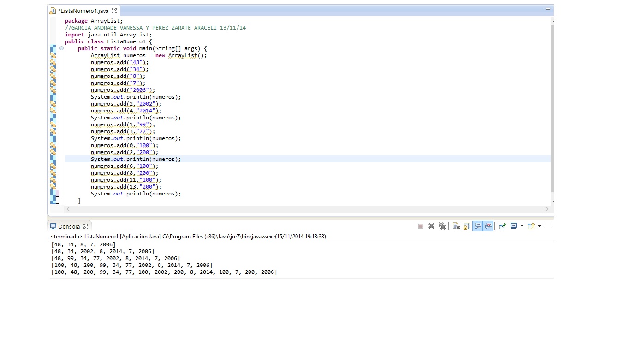Image resolution: width=630 pixels, height=361 pixels.
Task: Click warning marker beside numeros.add(2,"200")
Action: [53, 152]
